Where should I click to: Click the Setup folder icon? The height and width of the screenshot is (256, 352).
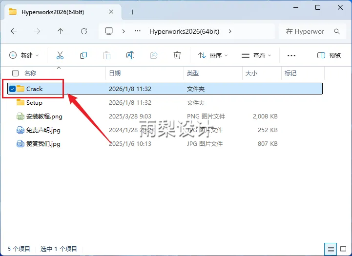[21, 102]
